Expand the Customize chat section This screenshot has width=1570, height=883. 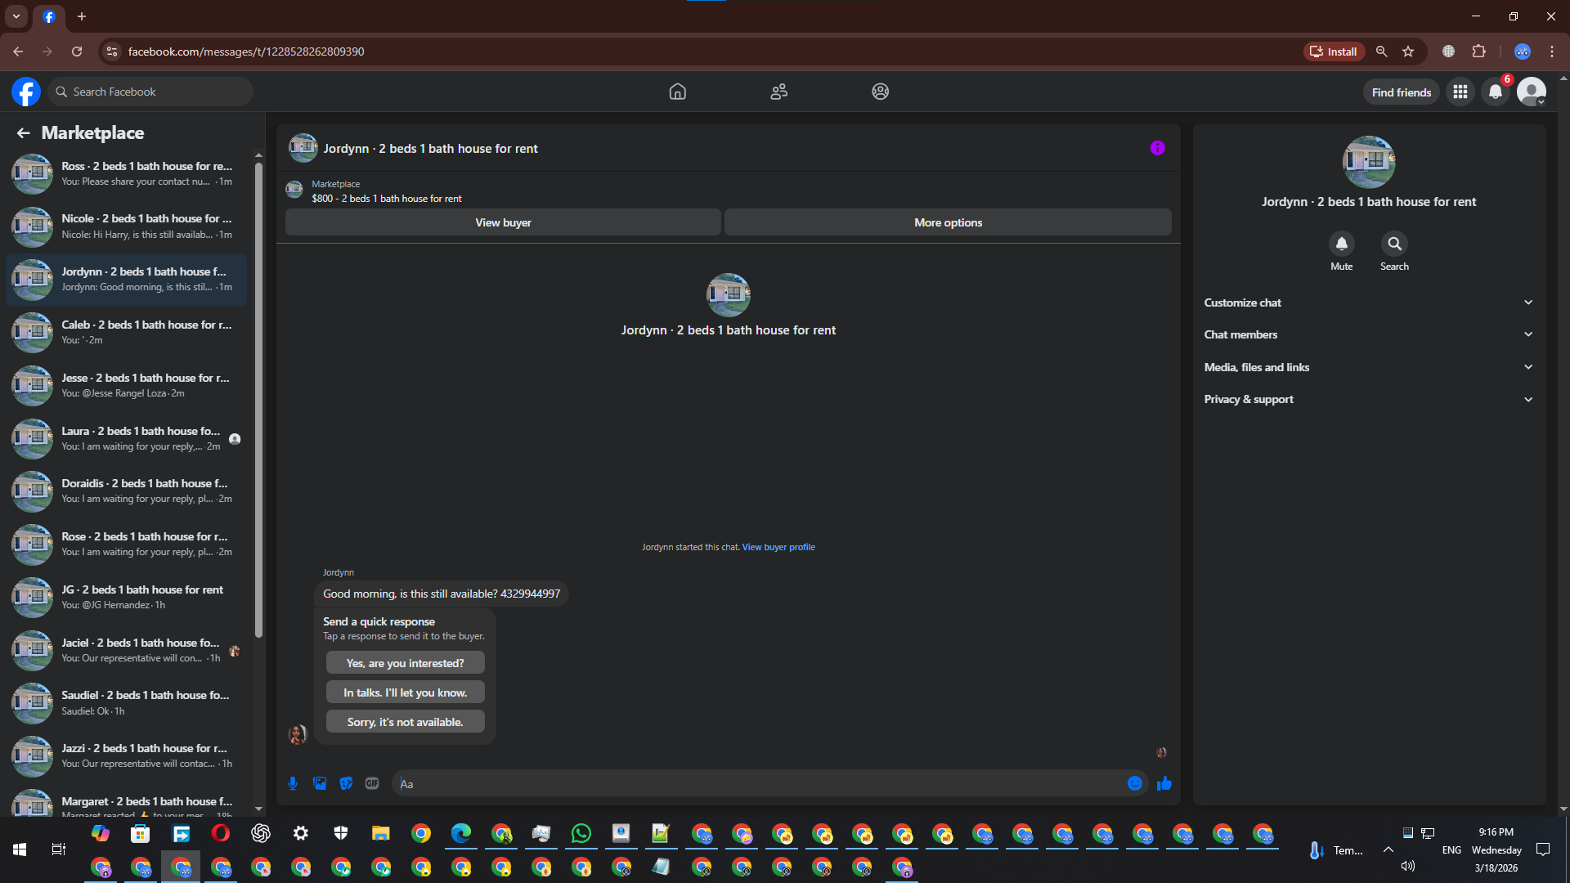point(1368,303)
